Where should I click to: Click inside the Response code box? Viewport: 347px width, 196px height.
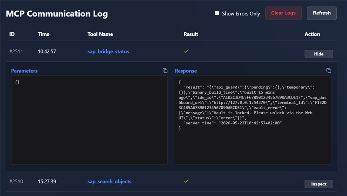pos(253,120)
